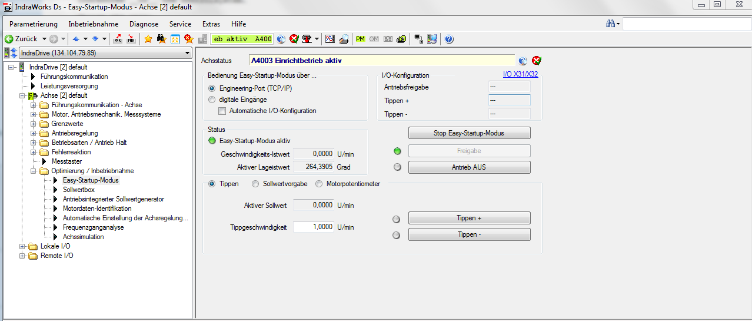
Task: Click the Stop Easy-Startup-Modus button
Action: click(469, 133)
